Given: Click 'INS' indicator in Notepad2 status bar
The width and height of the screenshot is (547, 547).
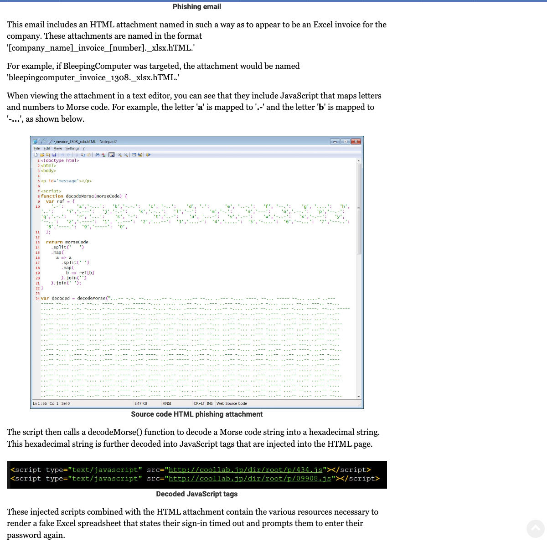Looking at the screenshot, I should (x=210, y=403).
